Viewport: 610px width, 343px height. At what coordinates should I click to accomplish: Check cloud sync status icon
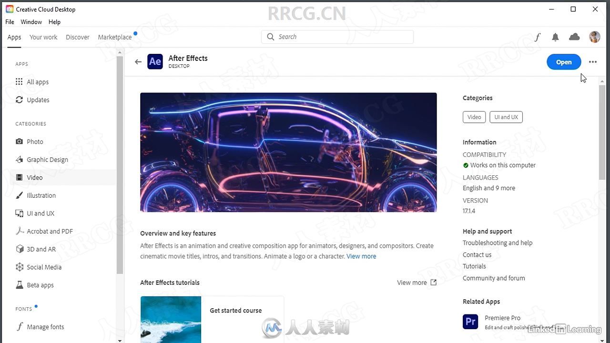[x=574, y=37]
